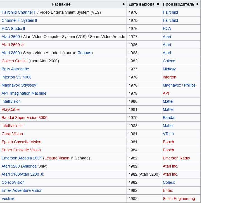Click the Производитель column header
Screen dimensions: 240x203
pos(181,4)
